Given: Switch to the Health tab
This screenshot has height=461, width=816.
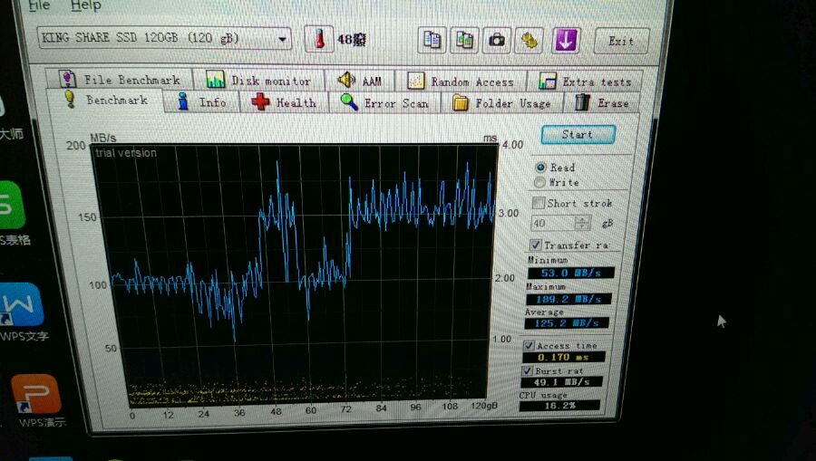Looking at the screenshot, I should (284, 102).
